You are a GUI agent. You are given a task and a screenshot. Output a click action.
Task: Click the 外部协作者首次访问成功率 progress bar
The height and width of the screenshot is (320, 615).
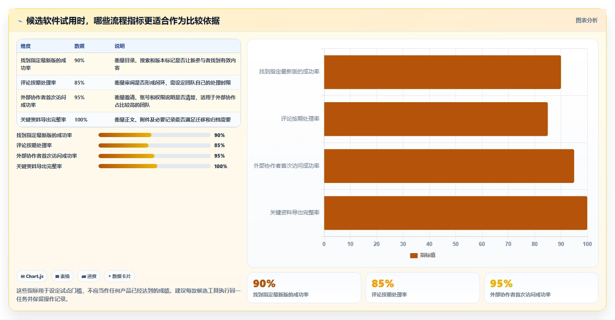coord(154,156)
